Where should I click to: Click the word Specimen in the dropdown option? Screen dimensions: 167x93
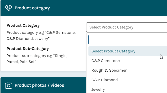click(118, 70)
